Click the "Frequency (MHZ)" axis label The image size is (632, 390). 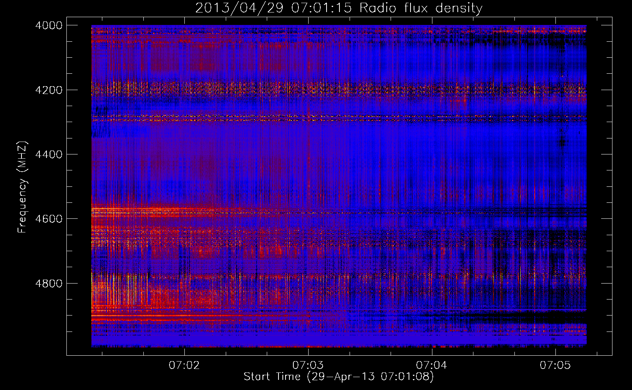pyautogui.click(x=22, y=187)
